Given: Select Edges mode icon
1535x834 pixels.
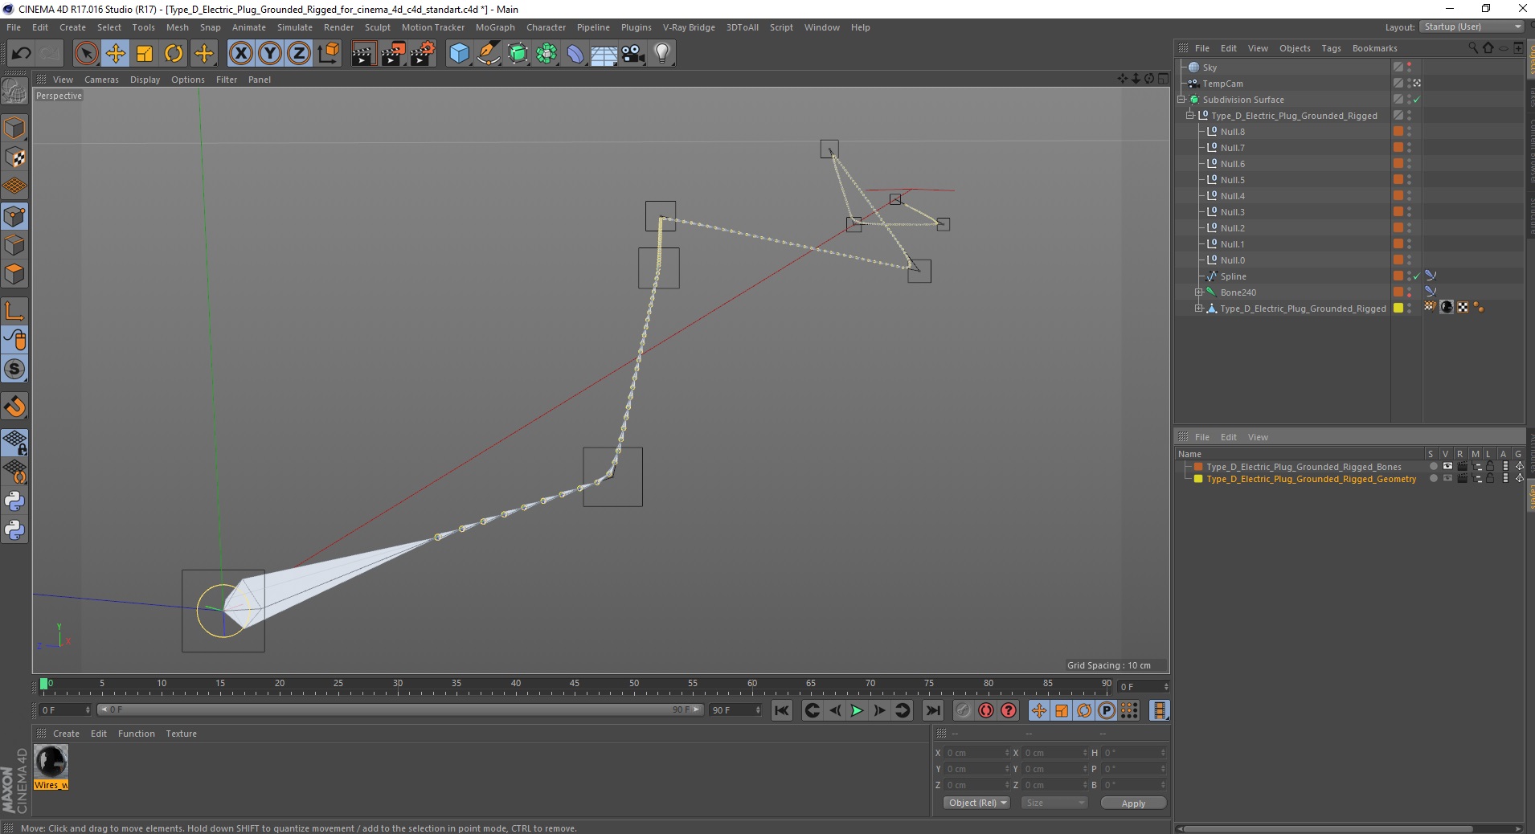Looking at the screenshot, I should click(x=14, y=245).
